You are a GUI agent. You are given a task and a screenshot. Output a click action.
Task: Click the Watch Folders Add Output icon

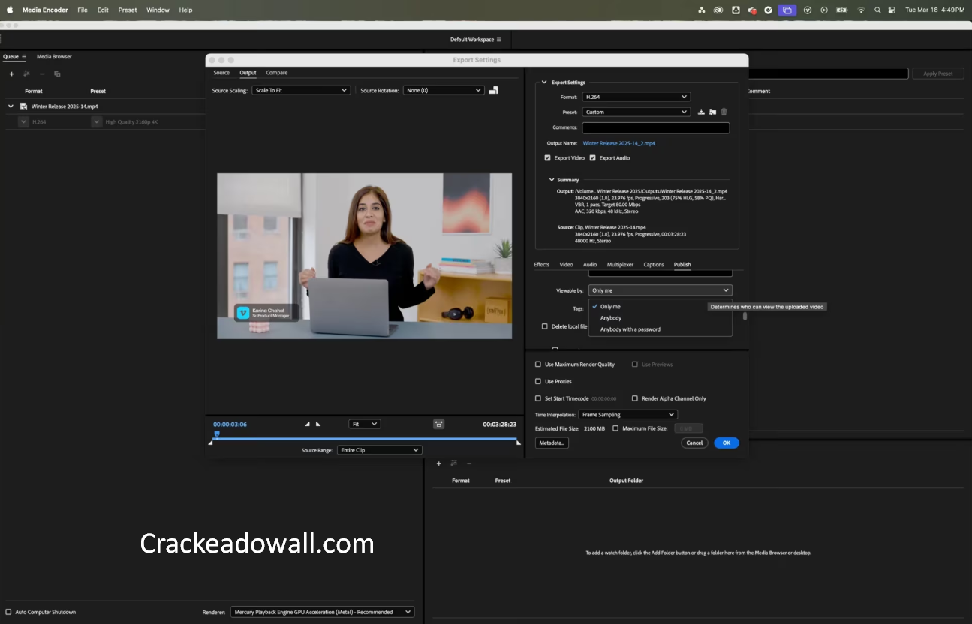[x=453, y=463]
